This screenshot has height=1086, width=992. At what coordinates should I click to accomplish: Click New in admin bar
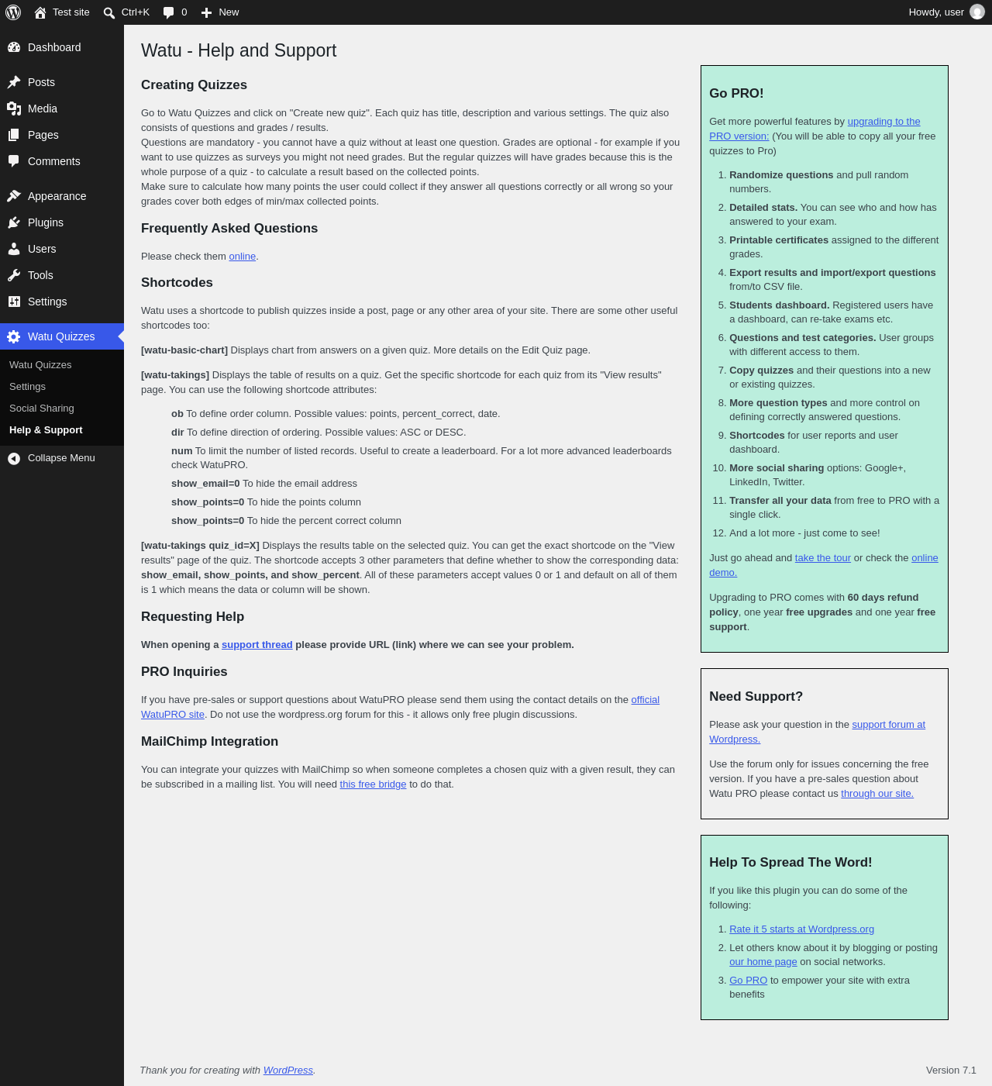click(x=220, y=12)
